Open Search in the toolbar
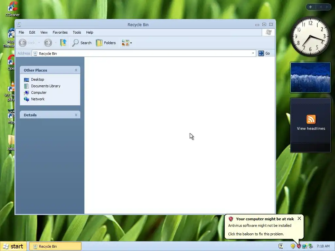Viewport: 335px width, 251px height. tap(82, 43)
